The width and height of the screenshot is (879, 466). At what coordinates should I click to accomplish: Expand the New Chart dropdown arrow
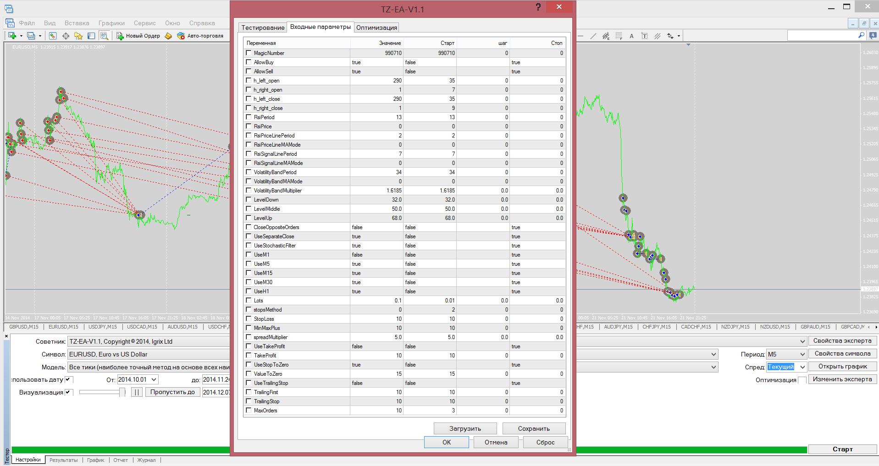tap(21, 36)
